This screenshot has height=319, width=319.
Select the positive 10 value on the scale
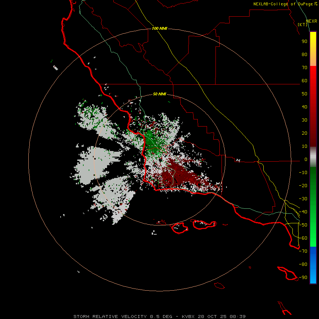(x=304, y=146)
